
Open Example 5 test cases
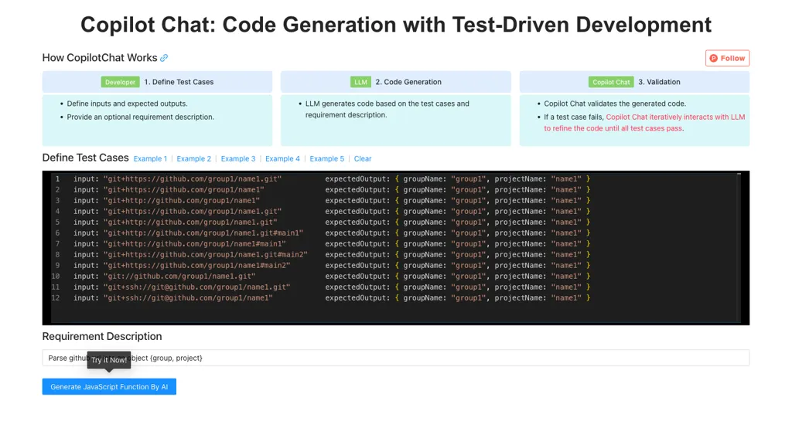(x=326, y=158)
